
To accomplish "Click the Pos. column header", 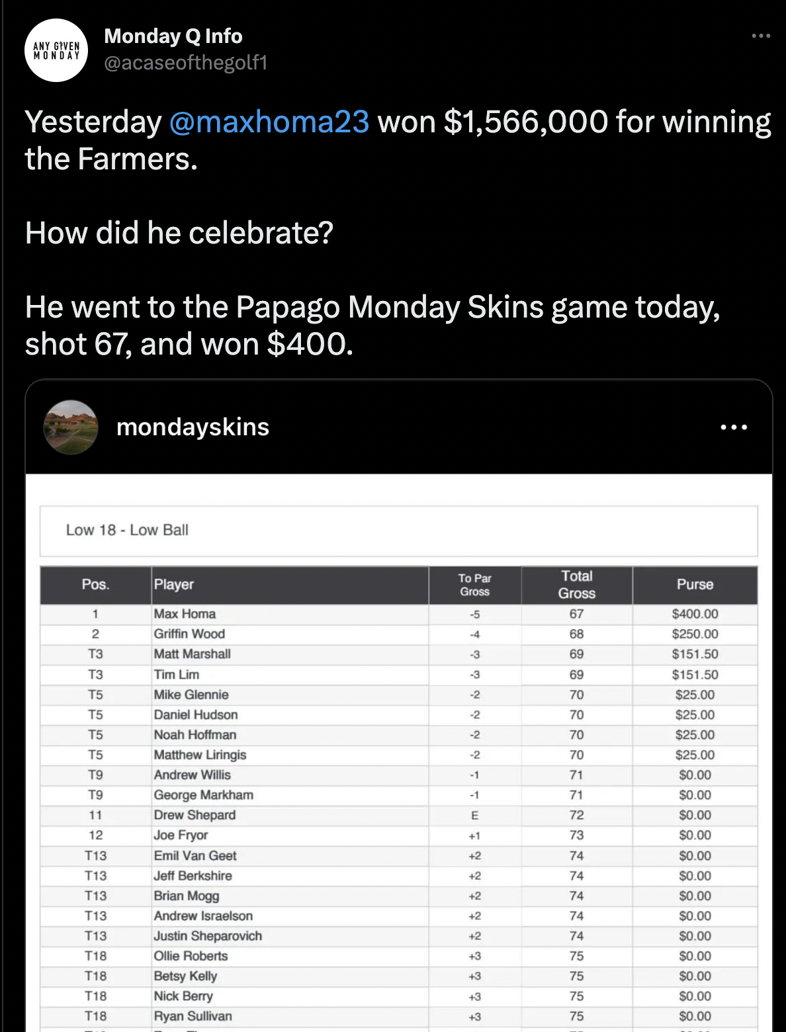I will [x=95, y=585].
